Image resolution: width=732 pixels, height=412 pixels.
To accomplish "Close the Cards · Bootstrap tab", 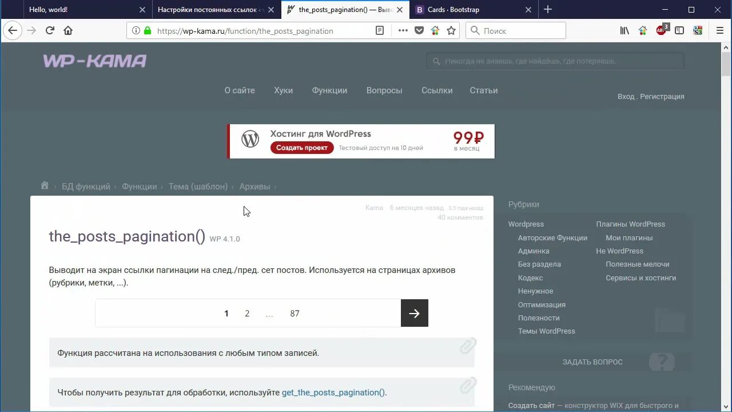I will (528, 10).
